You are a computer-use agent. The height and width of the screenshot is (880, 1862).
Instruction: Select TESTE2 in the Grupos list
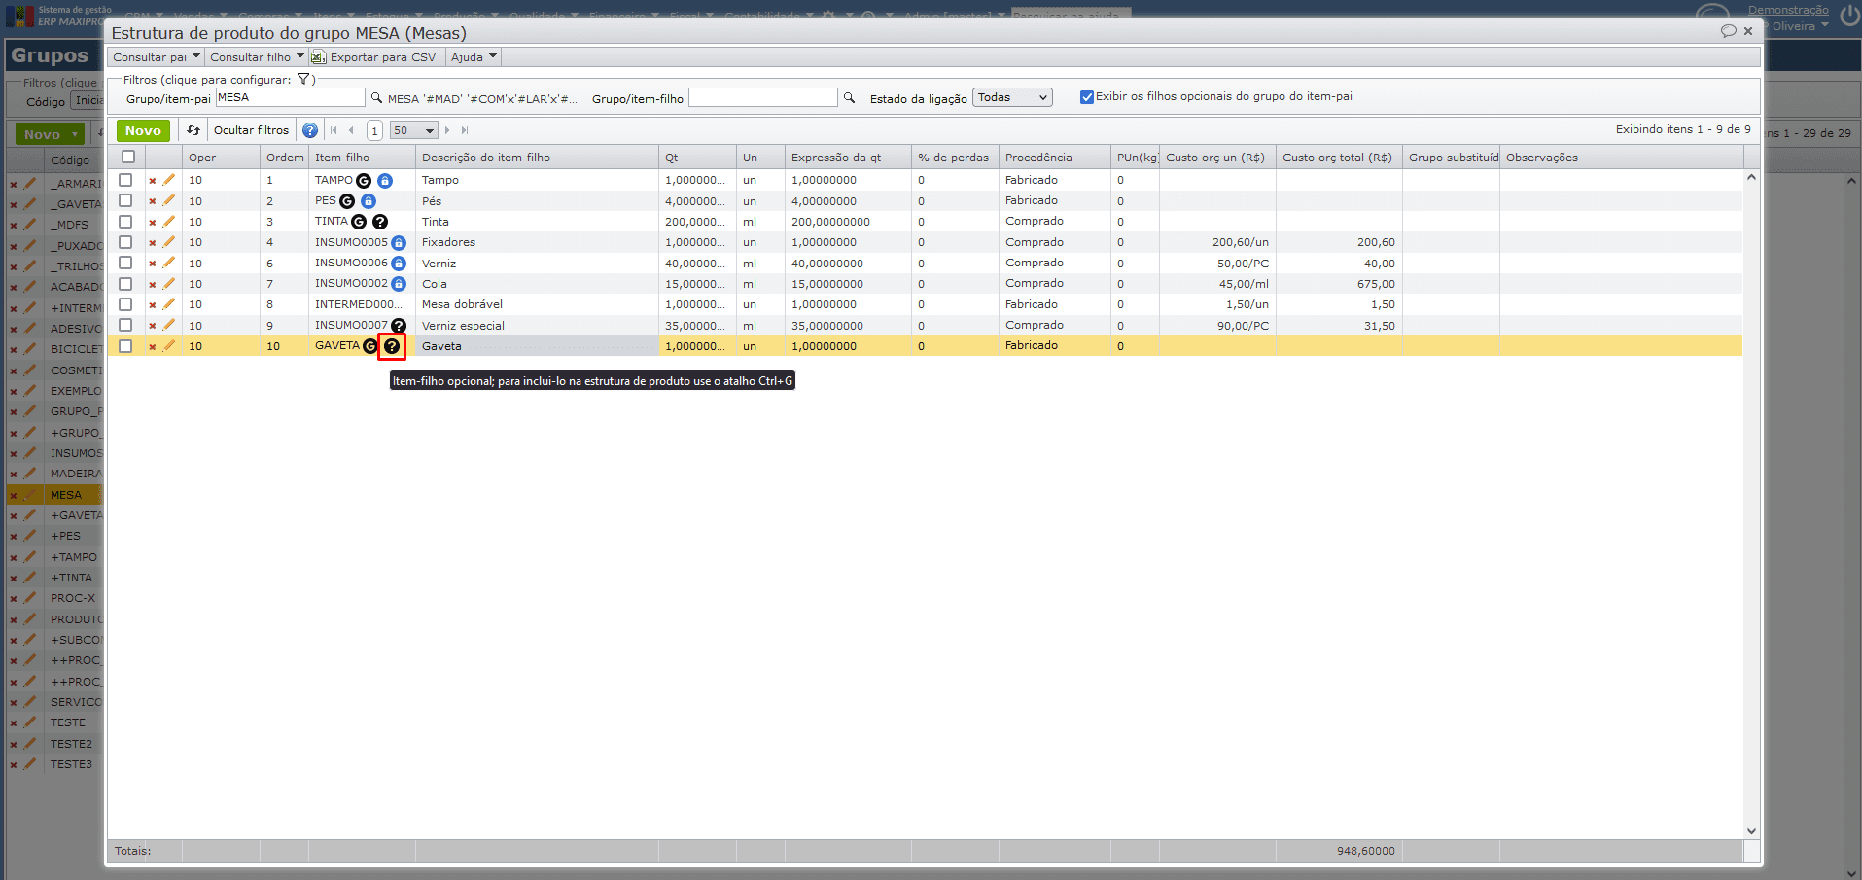71,744
